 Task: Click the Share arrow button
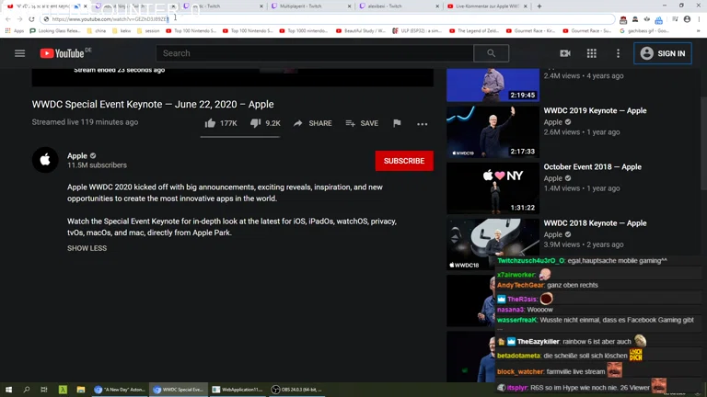point(312,123)
